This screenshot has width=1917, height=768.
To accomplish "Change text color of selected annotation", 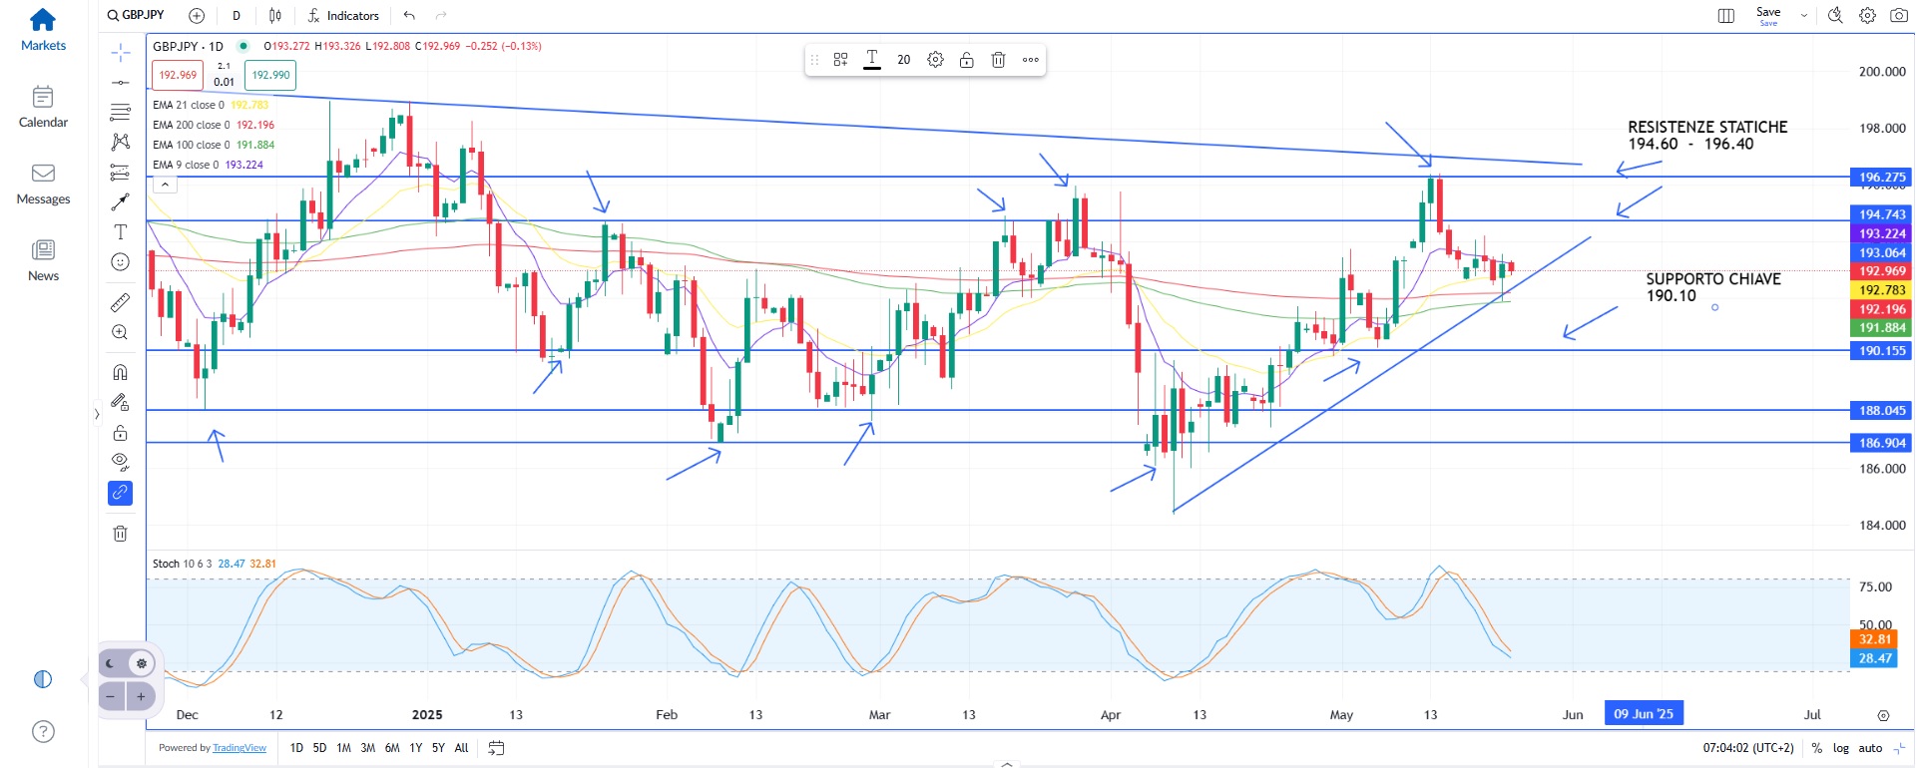I will [x=871, y=60].
